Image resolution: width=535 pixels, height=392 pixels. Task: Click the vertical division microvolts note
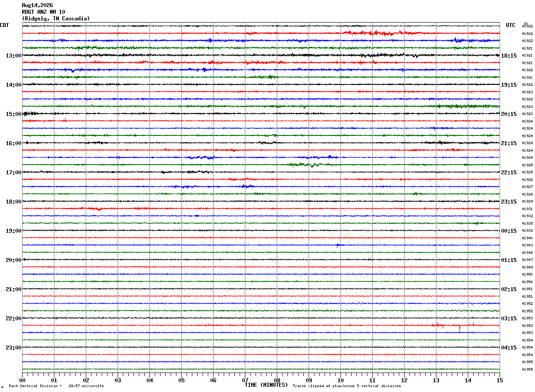[56, 386]
